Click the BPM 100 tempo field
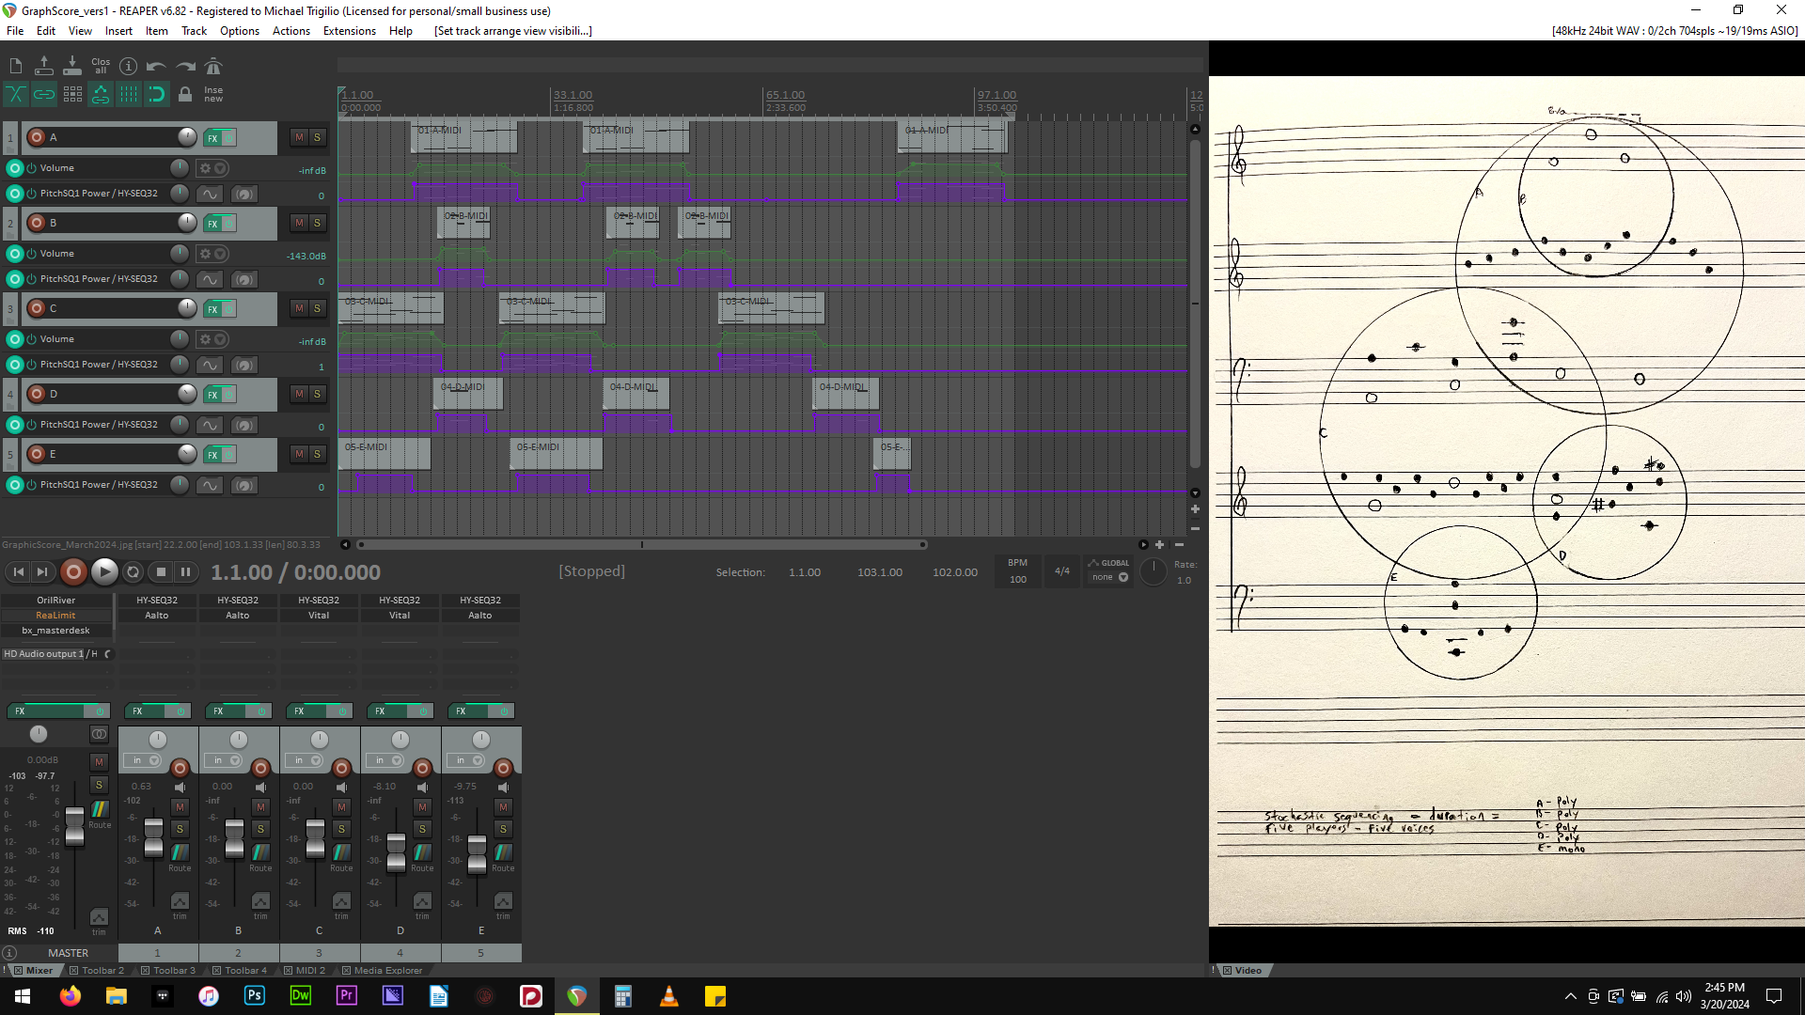Image resolution: width=1805 pixels, height=1015 pixels. coord(1018,571)
